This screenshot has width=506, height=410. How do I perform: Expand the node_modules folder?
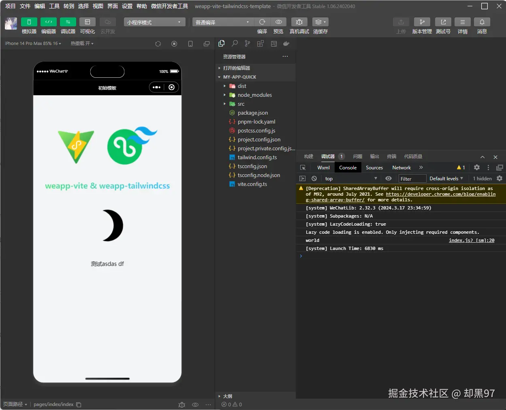pos(256,95)
